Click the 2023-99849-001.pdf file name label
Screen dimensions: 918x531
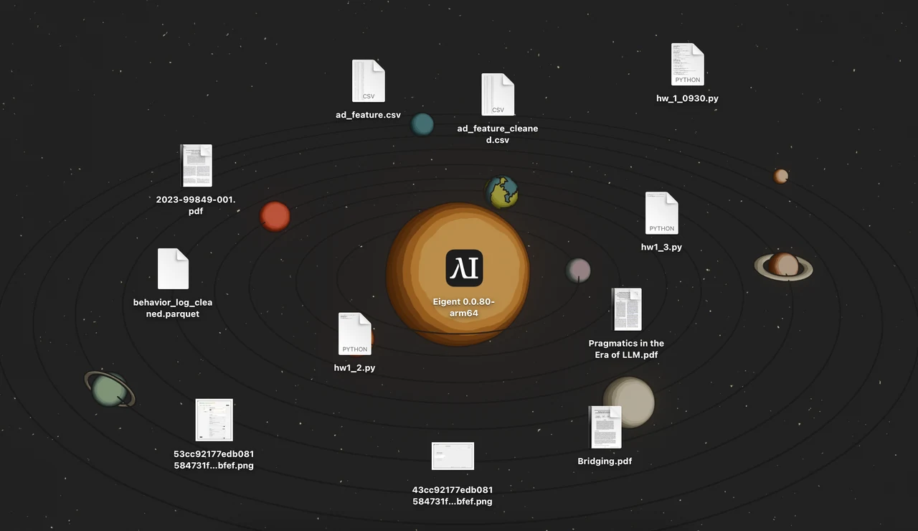pos(196,205)
